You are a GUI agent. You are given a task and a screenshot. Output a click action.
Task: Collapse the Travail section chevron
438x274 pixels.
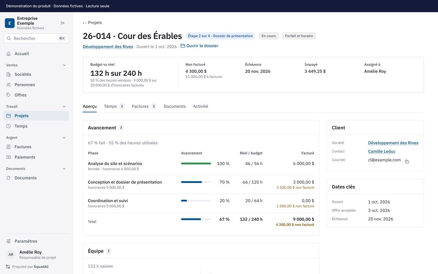(x=64, y=107)
